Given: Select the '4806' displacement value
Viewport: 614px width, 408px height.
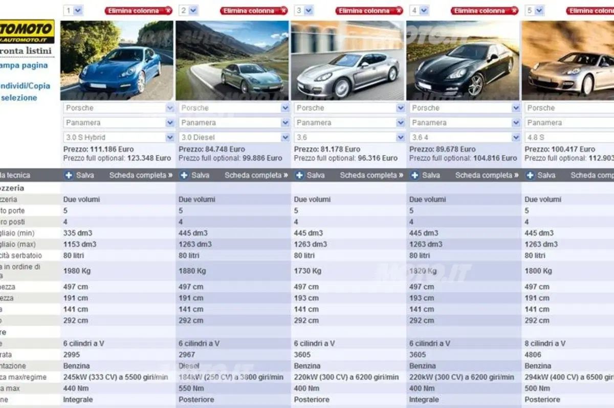Looking at the screenshot, I should (534, 354).
